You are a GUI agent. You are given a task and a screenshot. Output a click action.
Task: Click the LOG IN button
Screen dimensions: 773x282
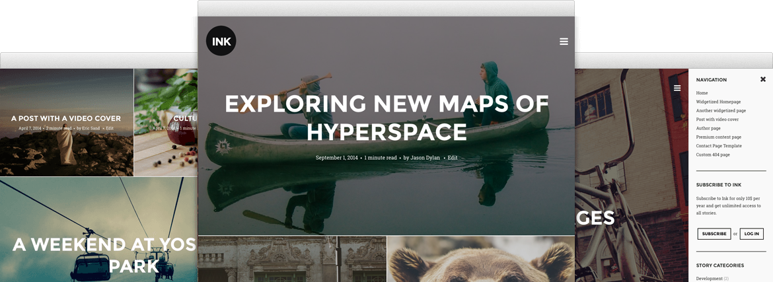pyautogui.click(x=751, y=234)
